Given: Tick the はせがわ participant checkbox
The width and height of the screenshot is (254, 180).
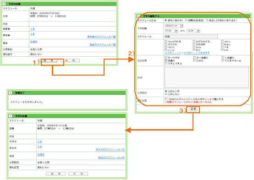Looking at the screenshot, I should tap(166, 44).
